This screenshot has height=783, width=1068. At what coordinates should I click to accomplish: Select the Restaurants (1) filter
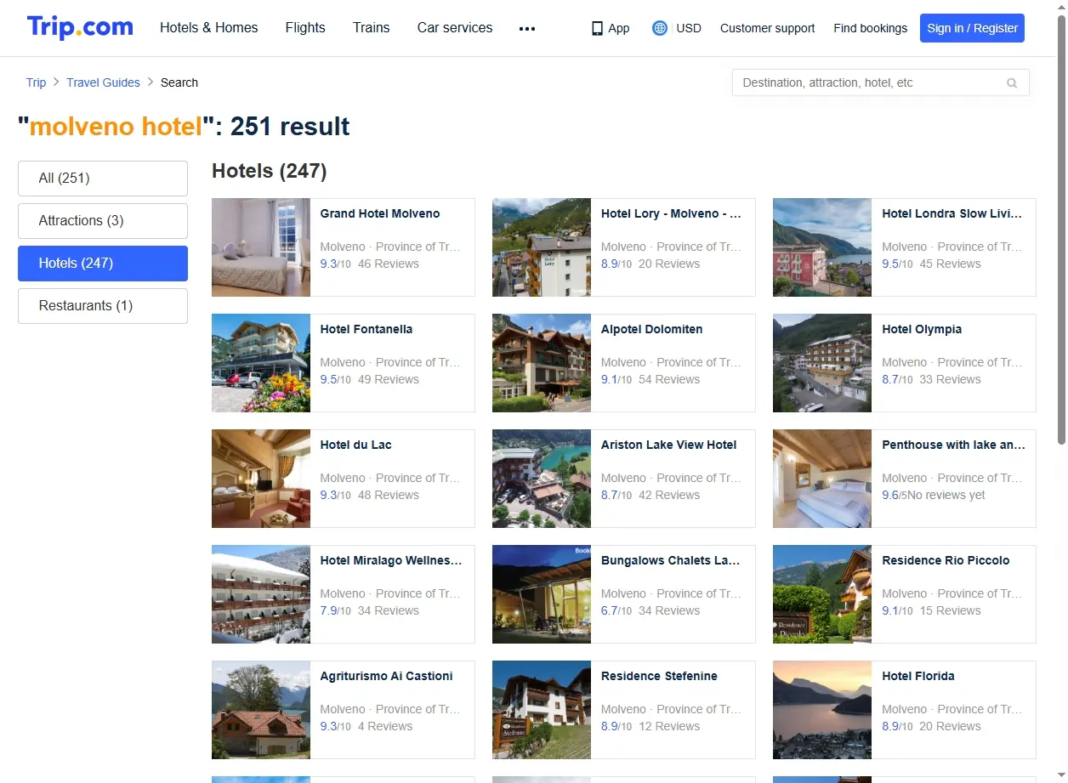point(103,306)
